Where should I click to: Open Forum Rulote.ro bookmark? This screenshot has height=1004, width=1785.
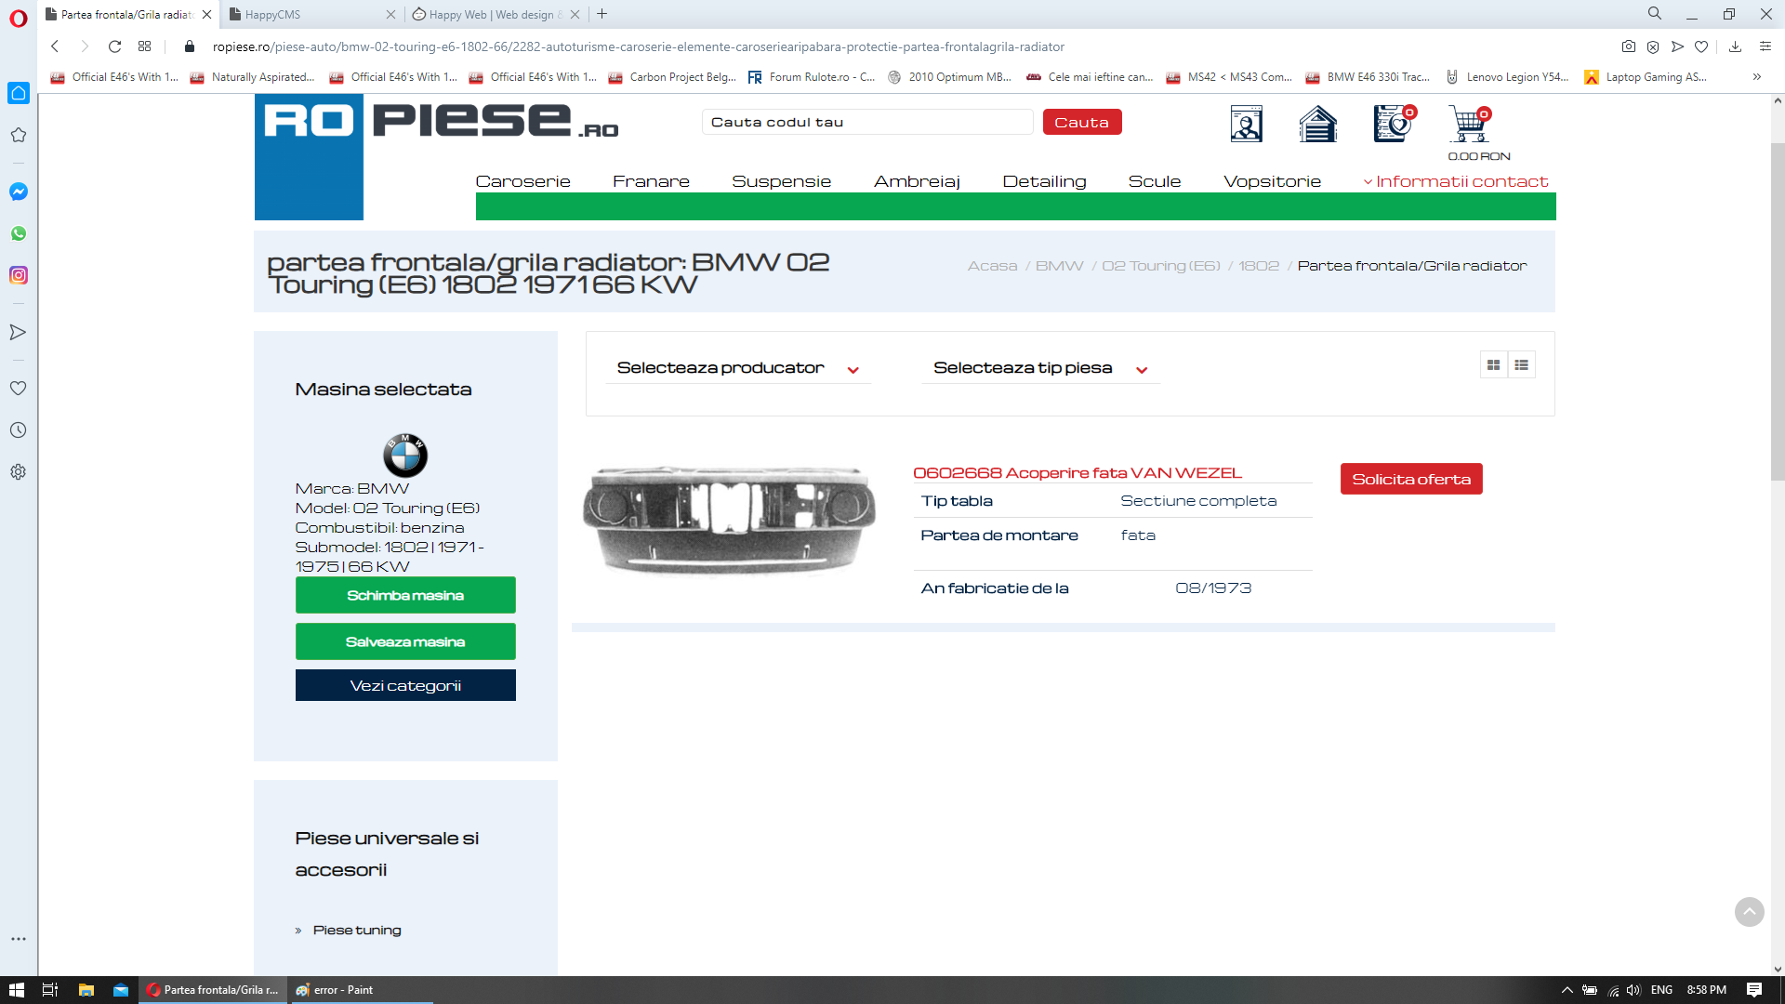coord(812,77)
